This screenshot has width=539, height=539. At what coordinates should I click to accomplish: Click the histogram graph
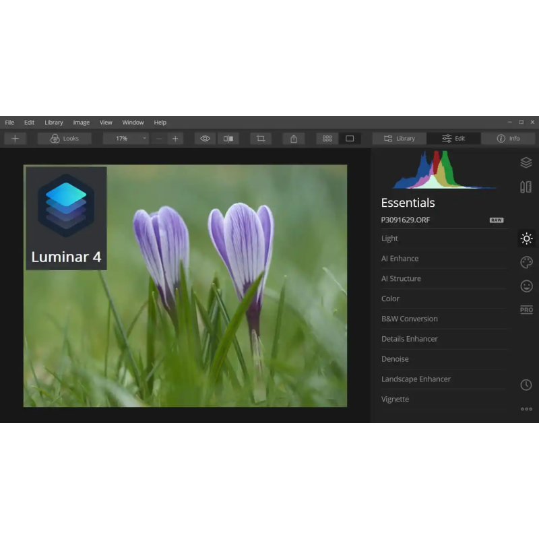click(x=445, y=170)
